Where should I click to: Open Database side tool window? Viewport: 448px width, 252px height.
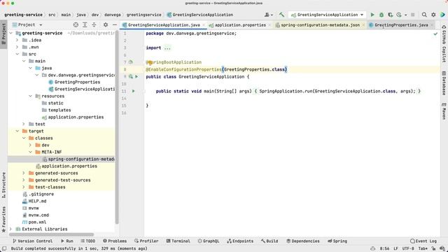tap(444, 83)
